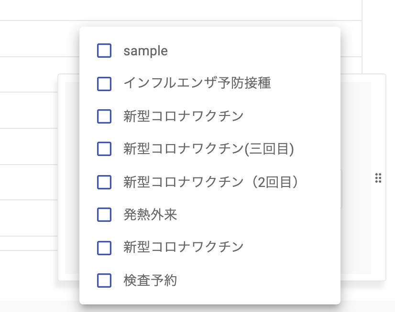Enable the インフルエンザ予防接種 checkbox
The image size is (395, 312).
coord(104,83)
